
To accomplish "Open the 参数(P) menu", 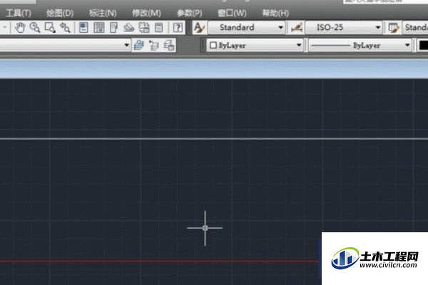I will pos(190,13).
